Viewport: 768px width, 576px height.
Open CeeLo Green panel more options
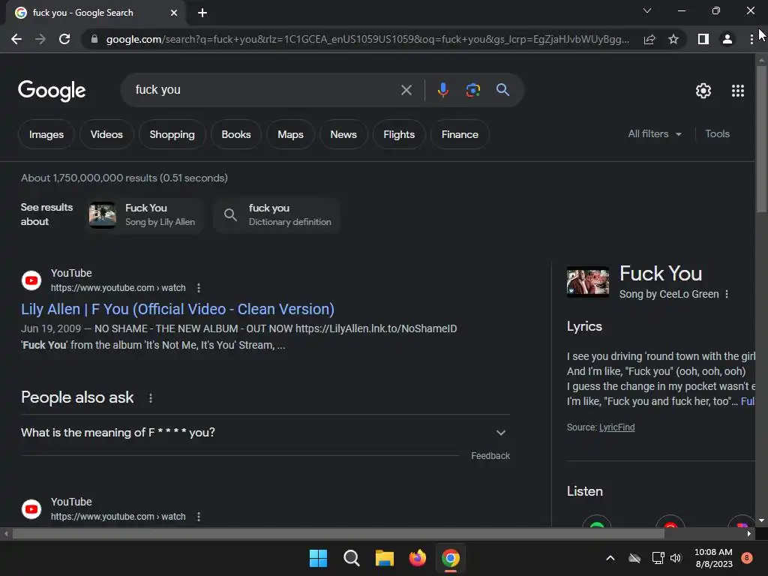tap(727, 294)
